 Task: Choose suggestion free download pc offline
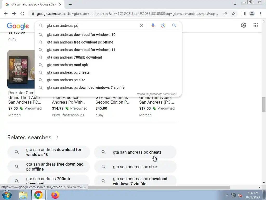pos(108,42)
